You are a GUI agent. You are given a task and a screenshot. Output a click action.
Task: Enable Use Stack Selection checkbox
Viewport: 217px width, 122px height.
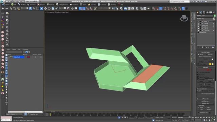[198, 73]
